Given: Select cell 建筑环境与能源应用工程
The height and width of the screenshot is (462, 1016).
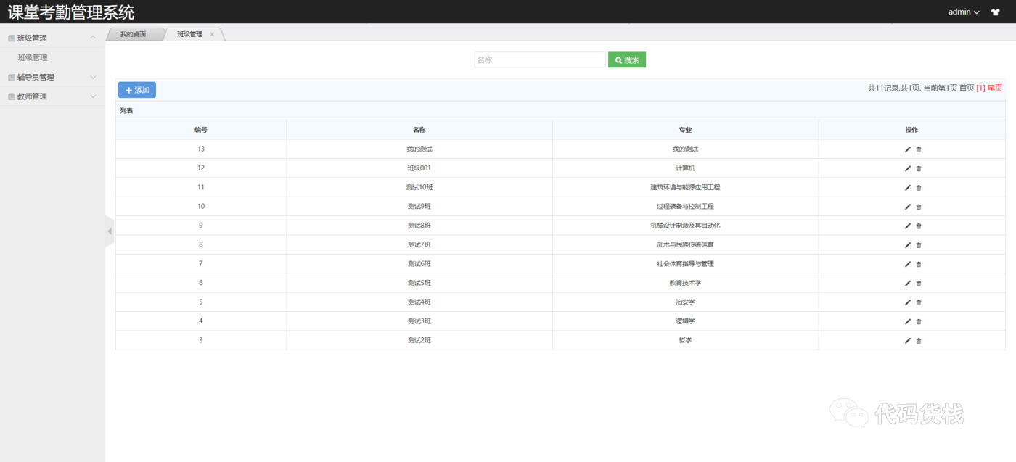Looking at the screenshot, I should [686, 187].
